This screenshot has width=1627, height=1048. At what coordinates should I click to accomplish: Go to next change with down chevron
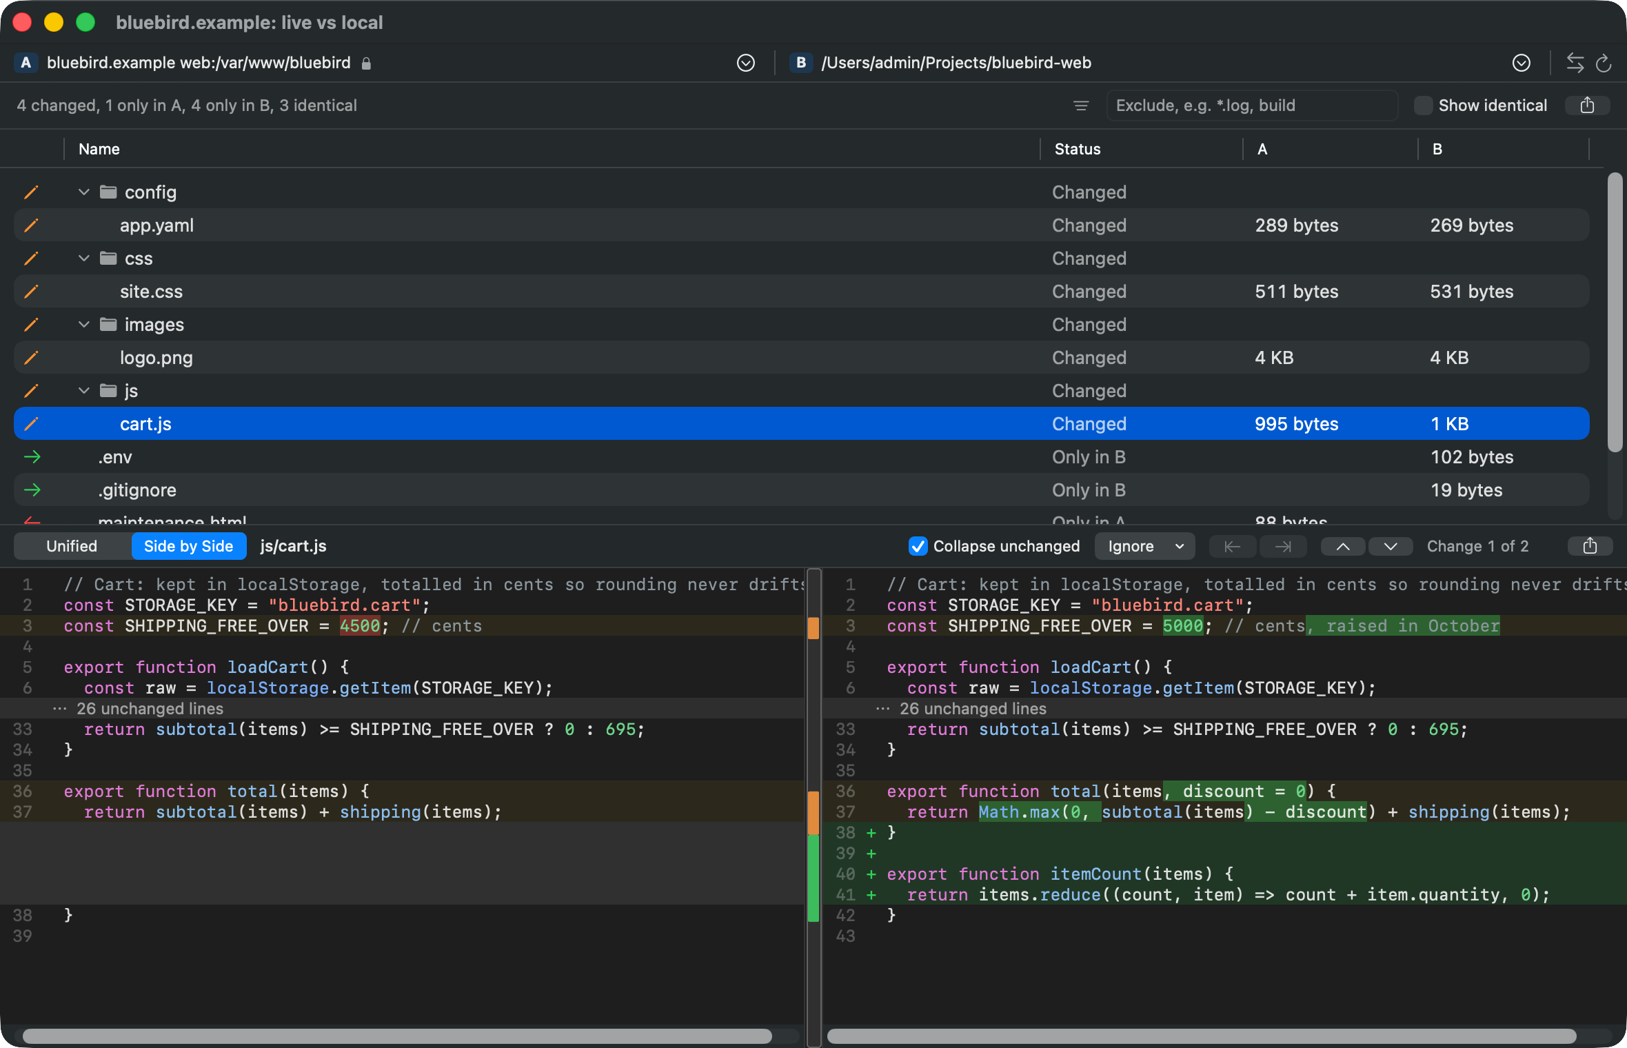(x=1391, y=546)
